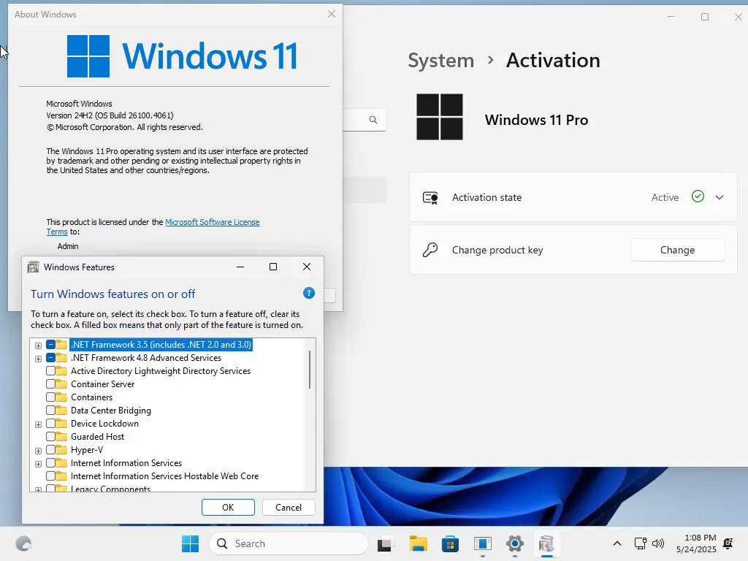Open the notification center icon

pos(728,543)
